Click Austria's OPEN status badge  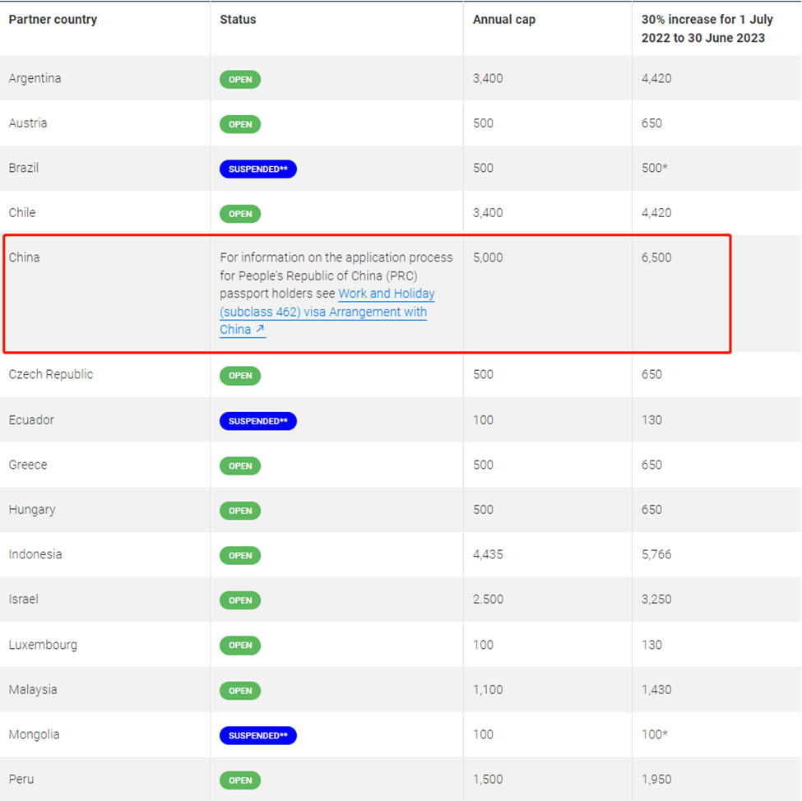240,124
